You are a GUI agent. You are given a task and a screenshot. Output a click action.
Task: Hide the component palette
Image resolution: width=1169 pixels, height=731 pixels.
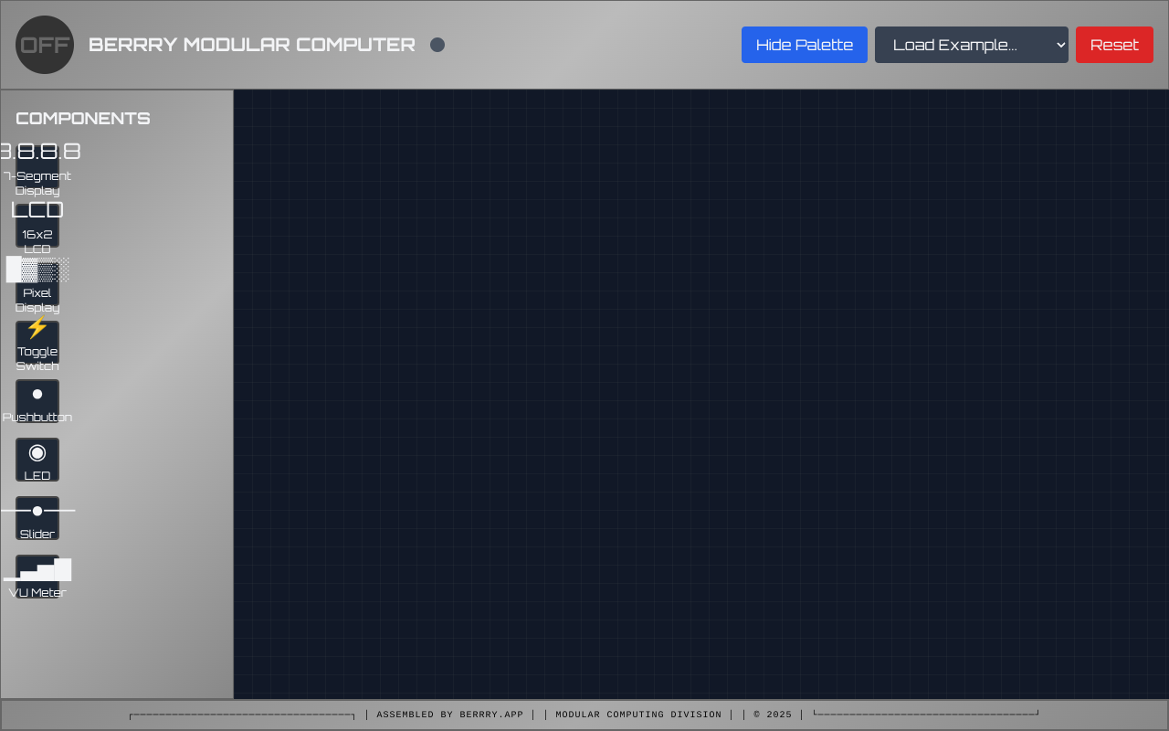(805, 44)
